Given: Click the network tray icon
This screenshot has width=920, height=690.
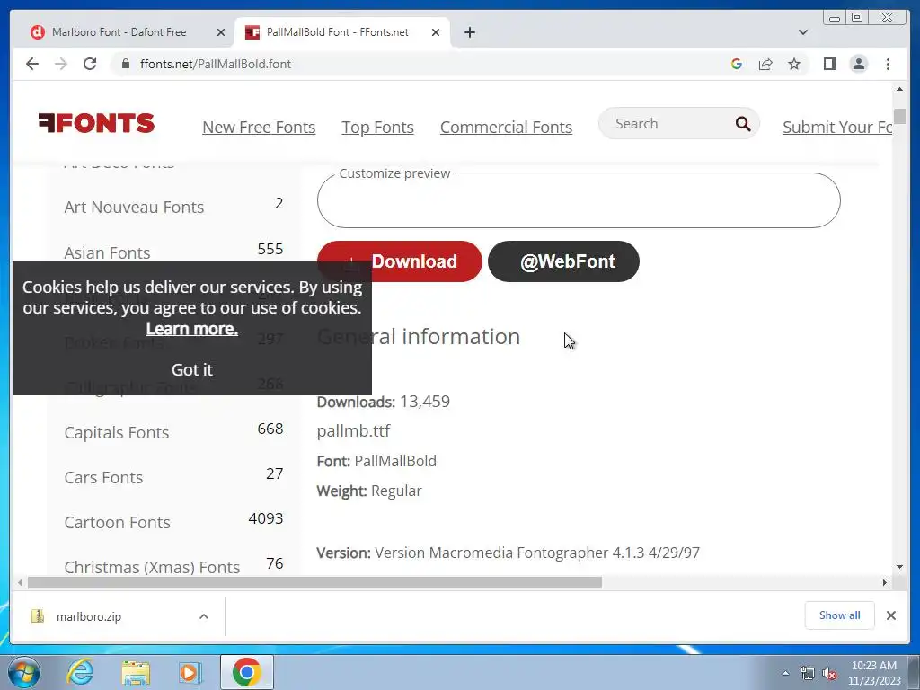Looking at the screenshot, I should point(808,674).
